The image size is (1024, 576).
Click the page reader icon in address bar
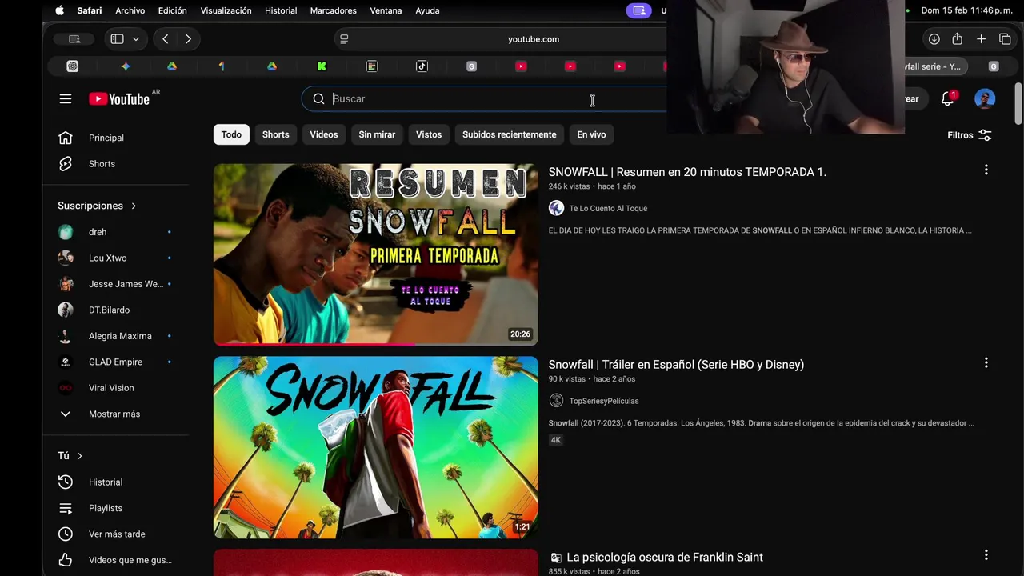coord(344,39)
